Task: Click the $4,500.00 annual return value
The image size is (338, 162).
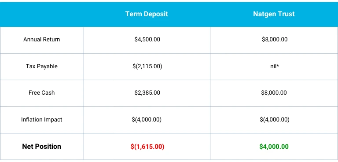Action: 147,40
